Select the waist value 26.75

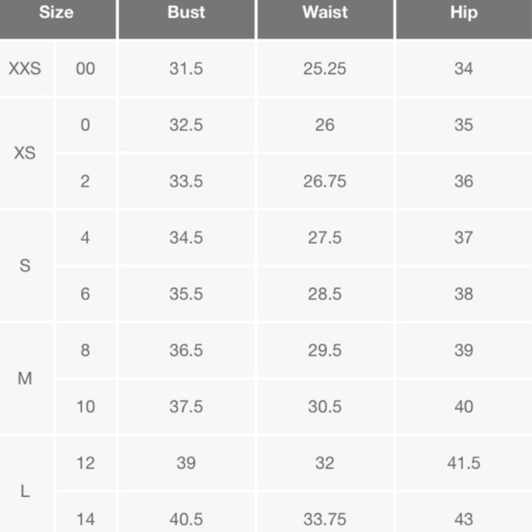(x=325, y=181)
